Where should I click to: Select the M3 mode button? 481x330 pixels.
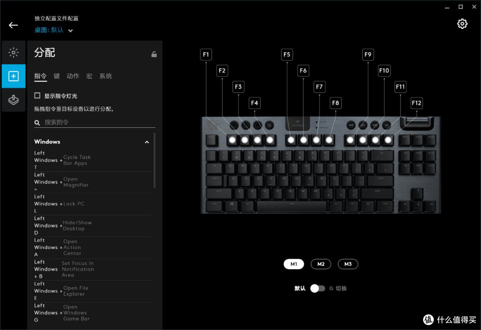tap(348, 264)
